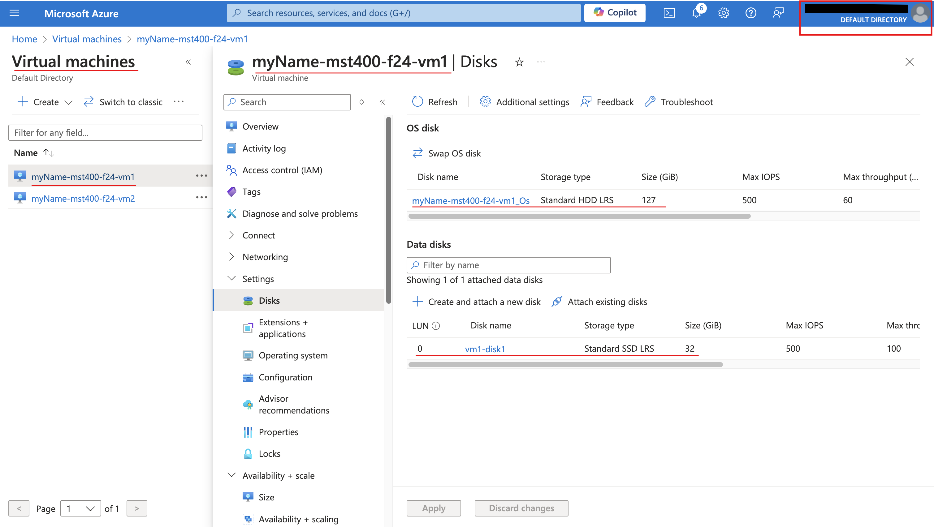Open Activity log
Image resolution: width=934 pixels, height=527 pixels.
pos(264,148)
